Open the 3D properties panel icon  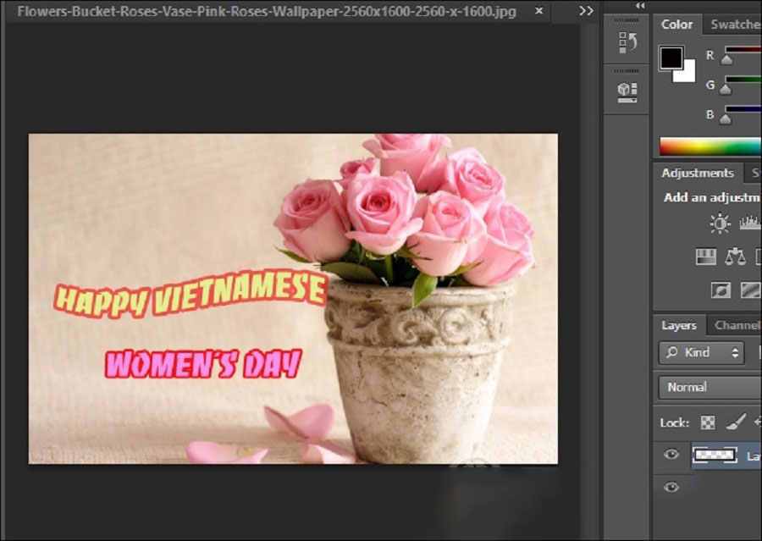[x=627, y=90]
